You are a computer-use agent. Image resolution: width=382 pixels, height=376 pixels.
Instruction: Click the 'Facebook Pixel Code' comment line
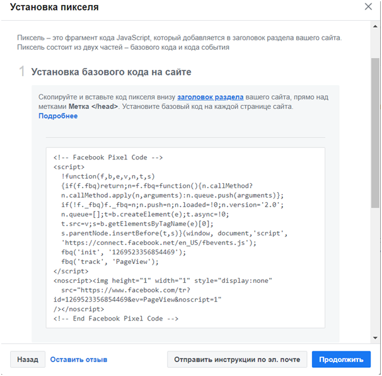[x=108, y=157]
